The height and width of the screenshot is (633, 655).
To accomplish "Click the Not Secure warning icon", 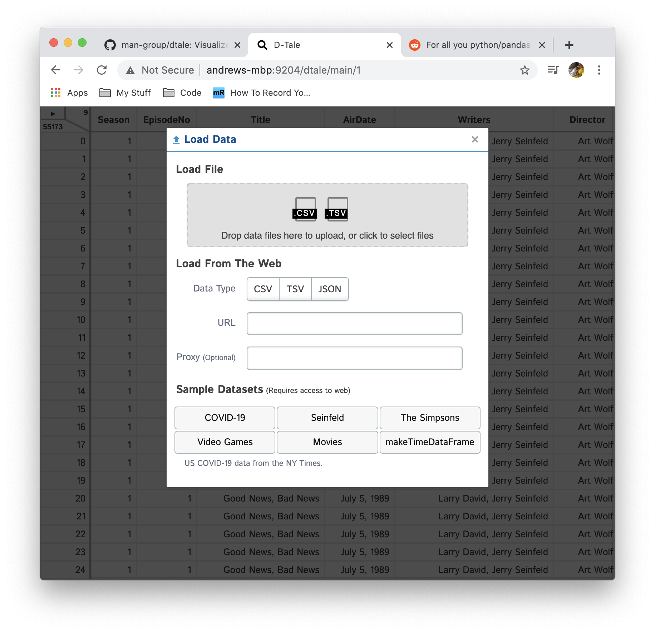I will [130, 70].
